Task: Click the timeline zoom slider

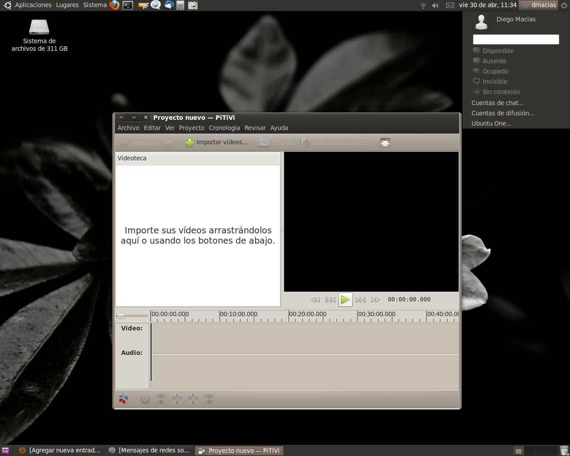Action: tap(132, 316)
